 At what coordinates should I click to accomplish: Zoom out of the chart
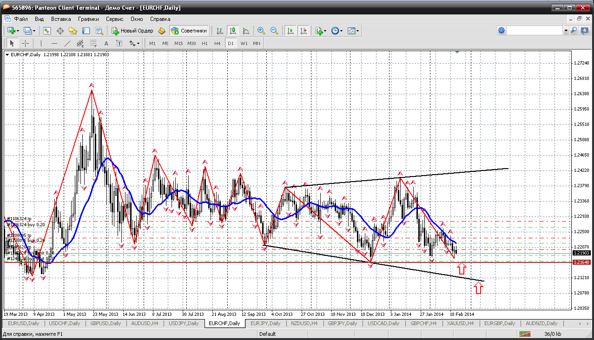coord(274,31)
